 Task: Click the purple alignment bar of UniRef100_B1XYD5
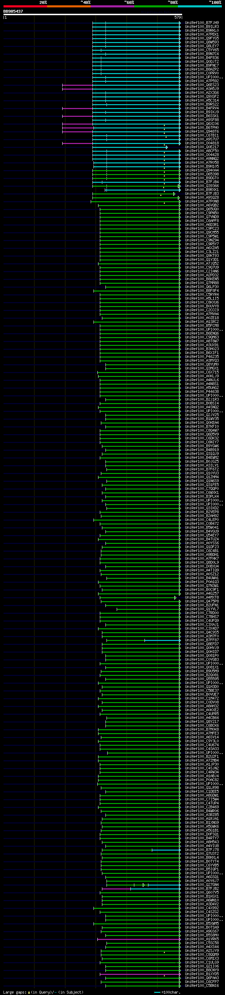(x=140, y=974)
